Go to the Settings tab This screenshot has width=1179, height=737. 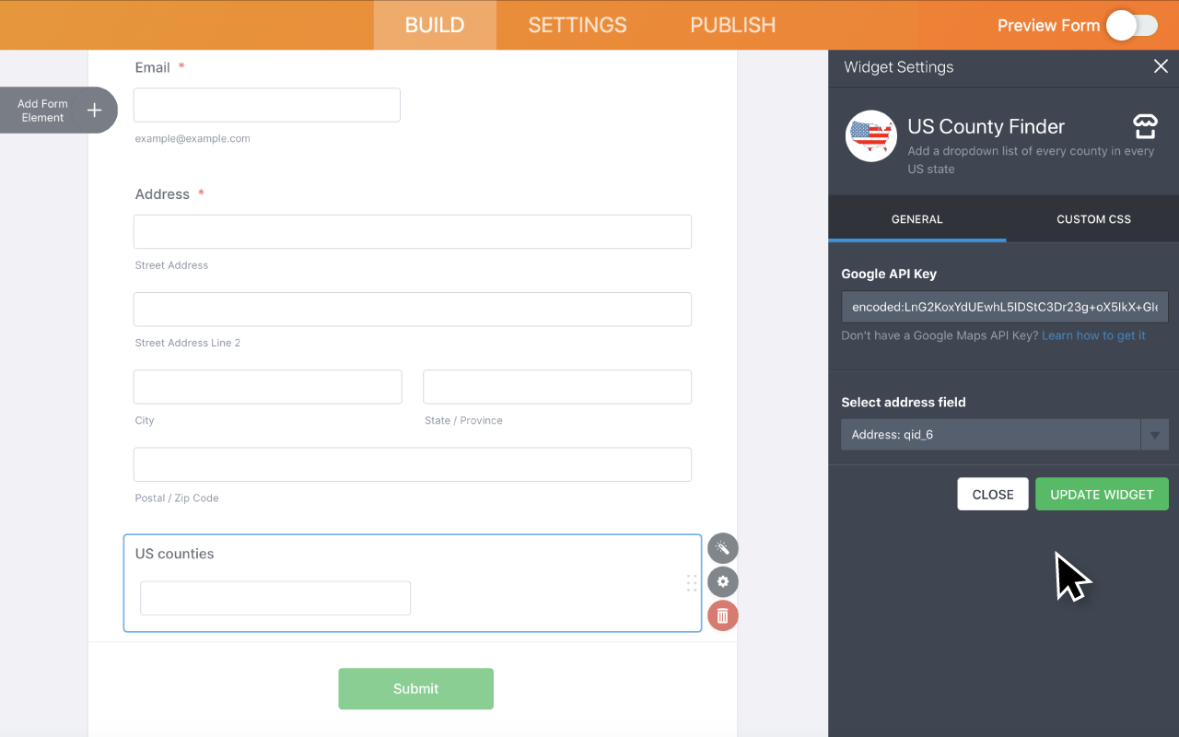578,26
